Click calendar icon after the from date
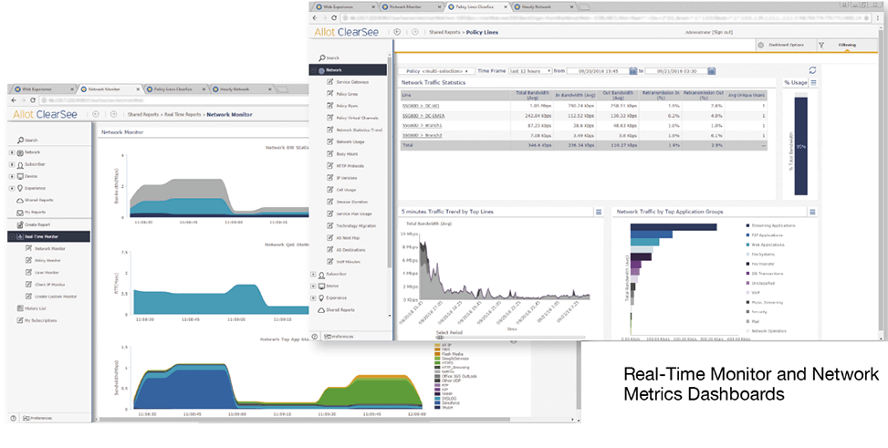This screenshot has width=888, height=448. tap(633, 71)
